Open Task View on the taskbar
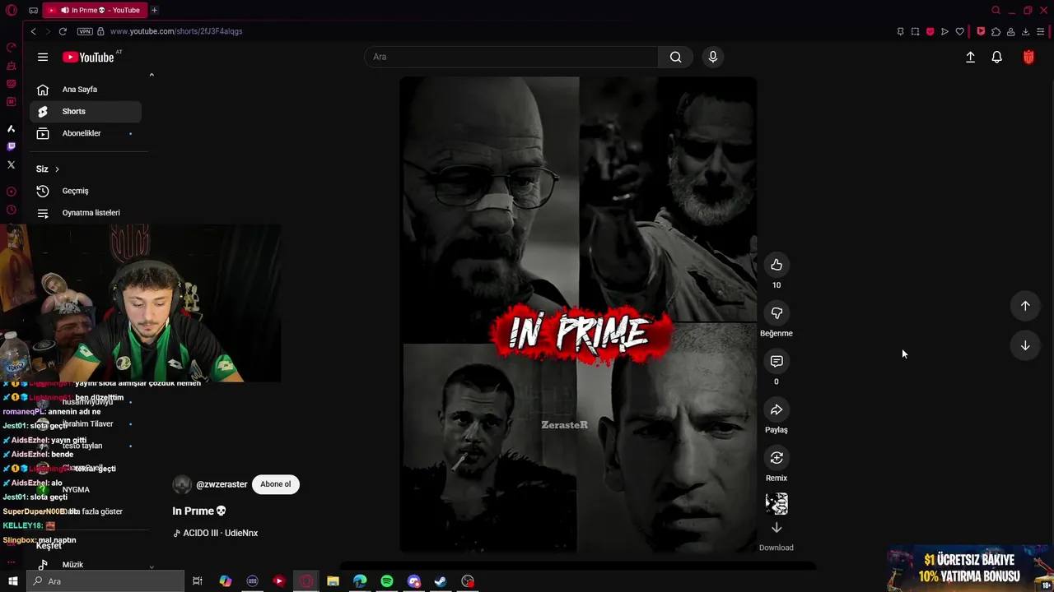The width and height of the screenshot is (1054, 592). pos(198,581)
